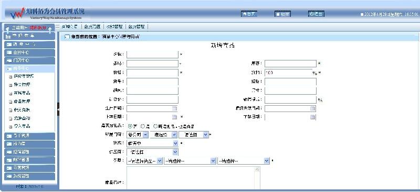
Task: Click into the 库存 input field
Action: tap(290, 64)
